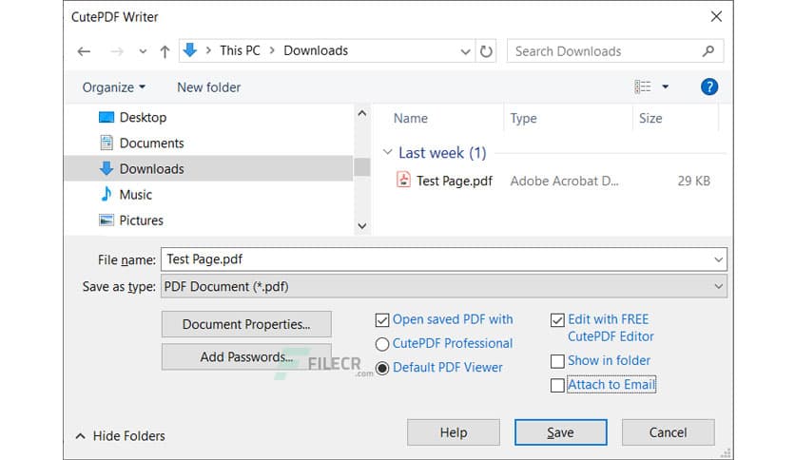Open Document Properties
The width and height of the screenshot is (795, 460).
pyautogui.click(x=246, y=324)
